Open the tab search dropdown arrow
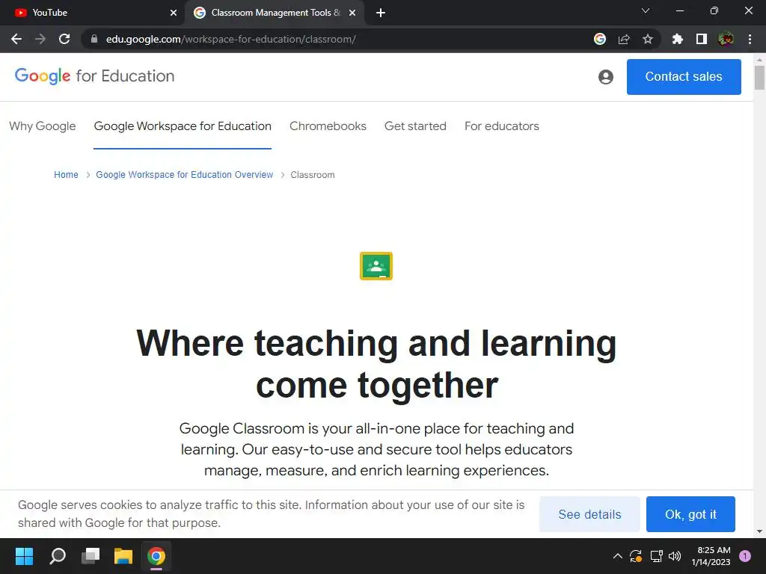Viewport: 766px width, 574px height. [646, 10]
